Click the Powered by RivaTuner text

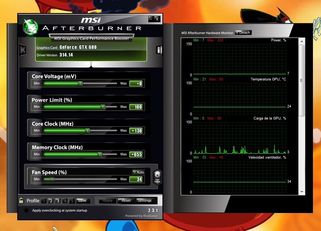141,216
